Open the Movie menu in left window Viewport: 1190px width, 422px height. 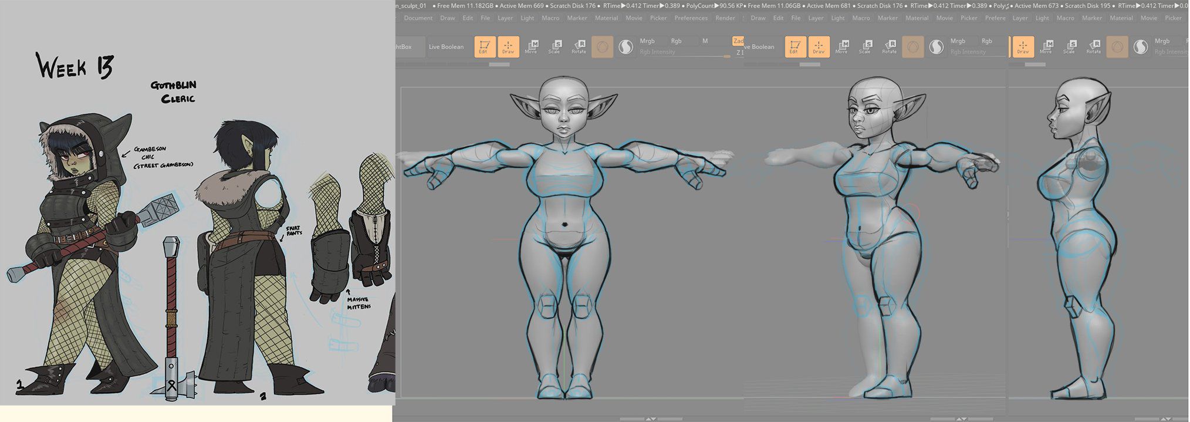[x=634, y=18]
